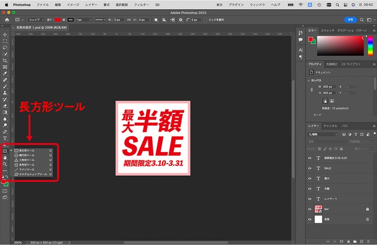Enable the エッジを整列 checkbox

(x=205, y=20)
